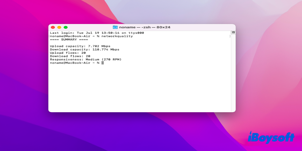
Task: Click the split pane icon at scrollbar top
Action: tap(233, 32)
